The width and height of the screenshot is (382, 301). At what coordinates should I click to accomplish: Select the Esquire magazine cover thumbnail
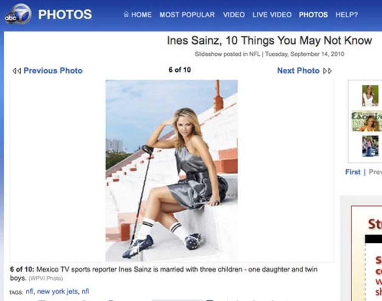pyautogui.click(x=367, y=121)
